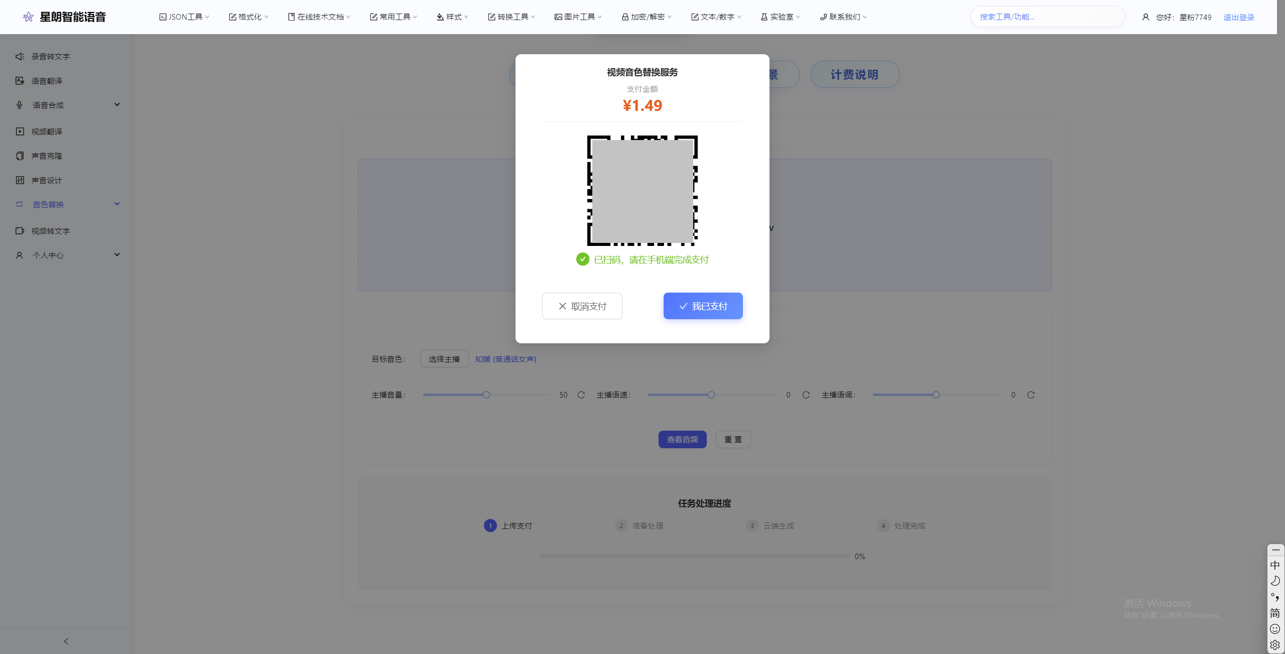Click the 主播语调 slider handle
Screen dimensions: 1285x654
click(x=936, y=395)
